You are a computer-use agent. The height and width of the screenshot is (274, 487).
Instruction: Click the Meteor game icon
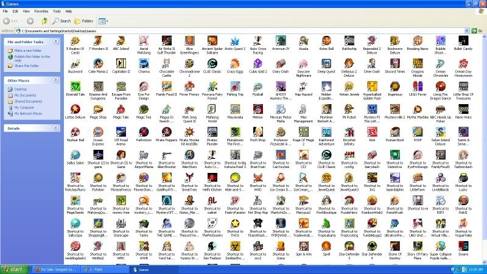[x=258, y=110]
